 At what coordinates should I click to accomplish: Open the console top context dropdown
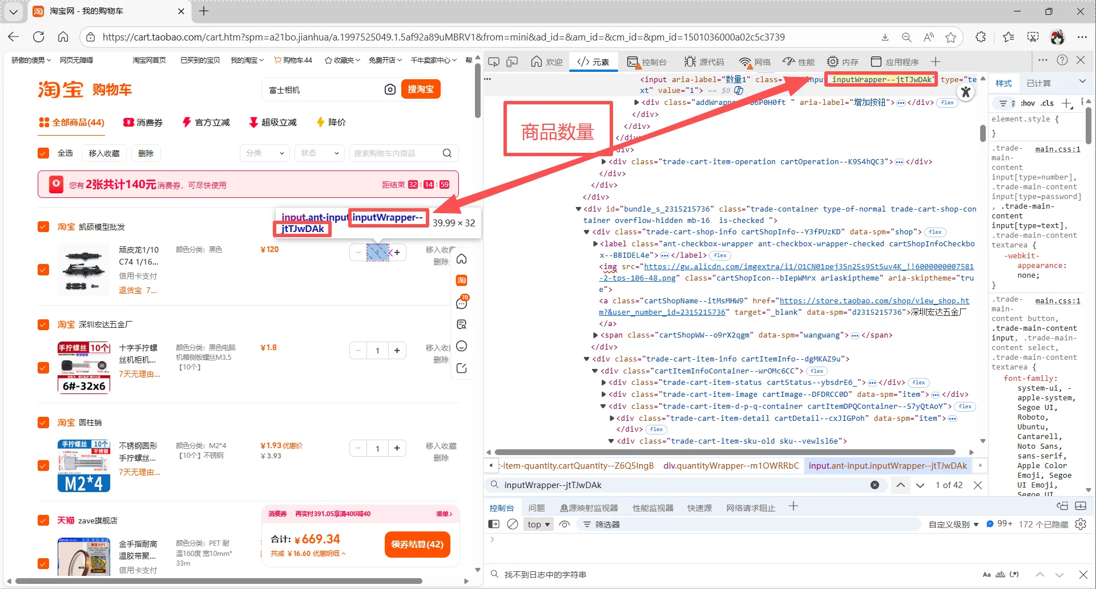pos(539,524)
